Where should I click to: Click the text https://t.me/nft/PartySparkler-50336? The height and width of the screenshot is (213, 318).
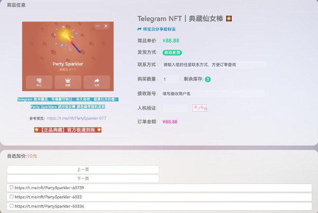(49, 206)
